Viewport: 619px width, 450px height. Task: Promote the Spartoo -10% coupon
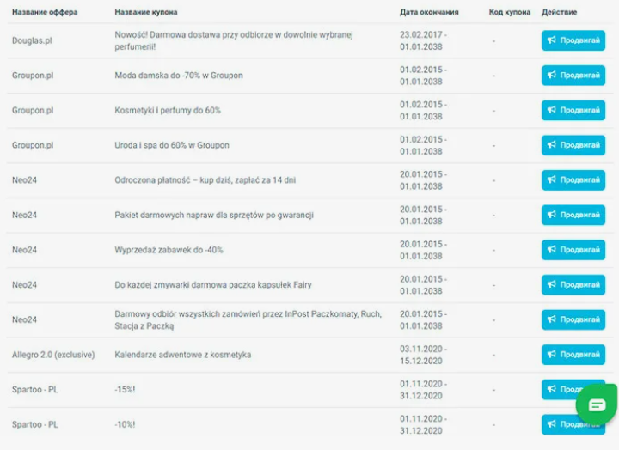click(x=561, y=424)
